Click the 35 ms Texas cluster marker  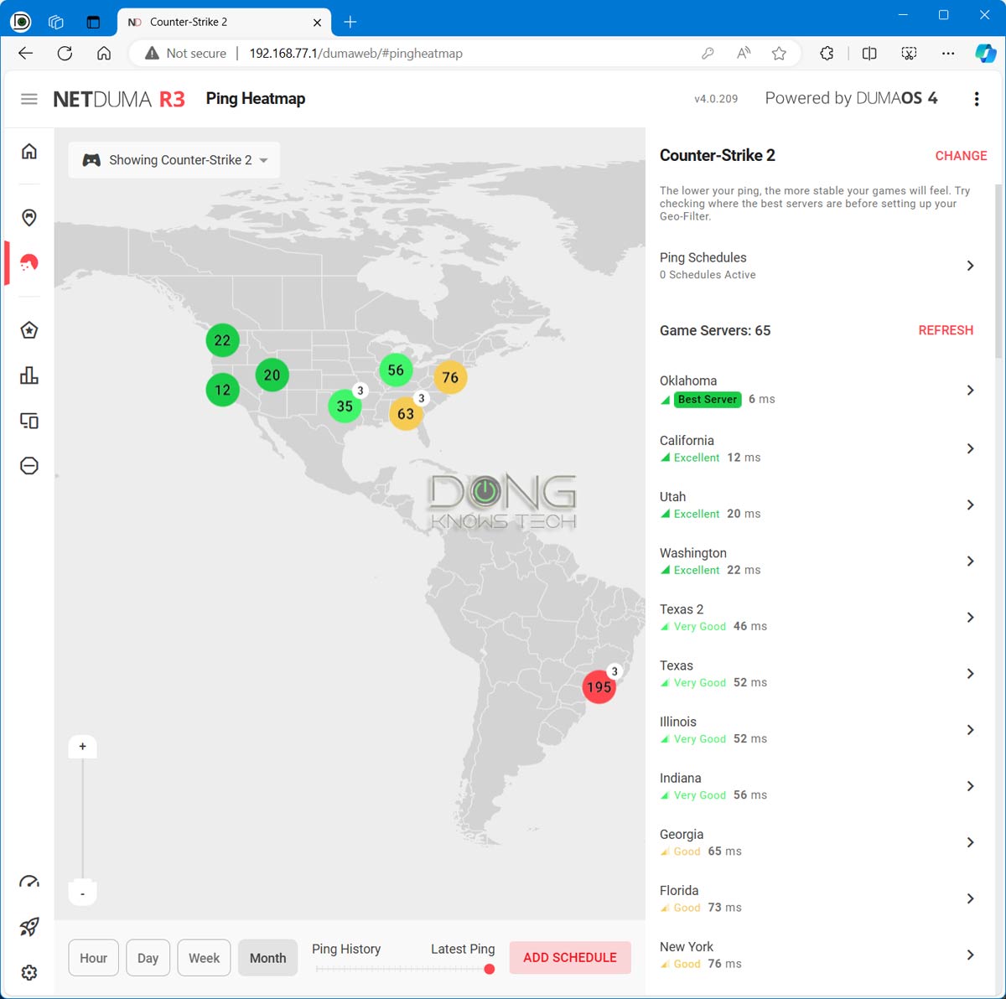point(345,406)
